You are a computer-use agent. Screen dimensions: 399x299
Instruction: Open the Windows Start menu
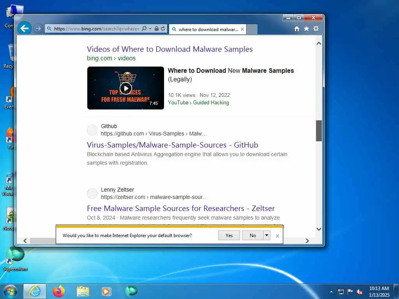tap(11, 291)
